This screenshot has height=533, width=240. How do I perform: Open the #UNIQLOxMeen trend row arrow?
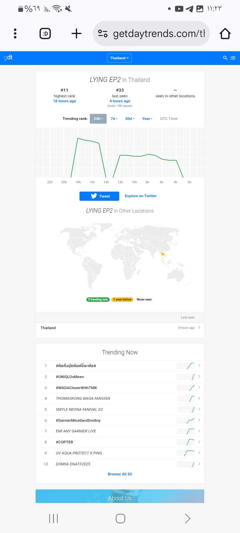pos(199,376)
